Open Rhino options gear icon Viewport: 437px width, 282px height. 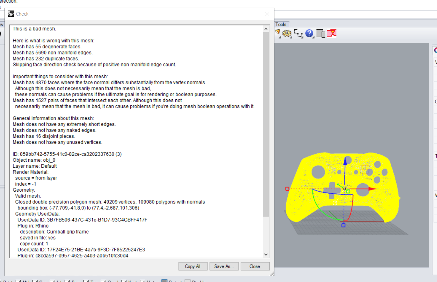[x=287, y=33]
